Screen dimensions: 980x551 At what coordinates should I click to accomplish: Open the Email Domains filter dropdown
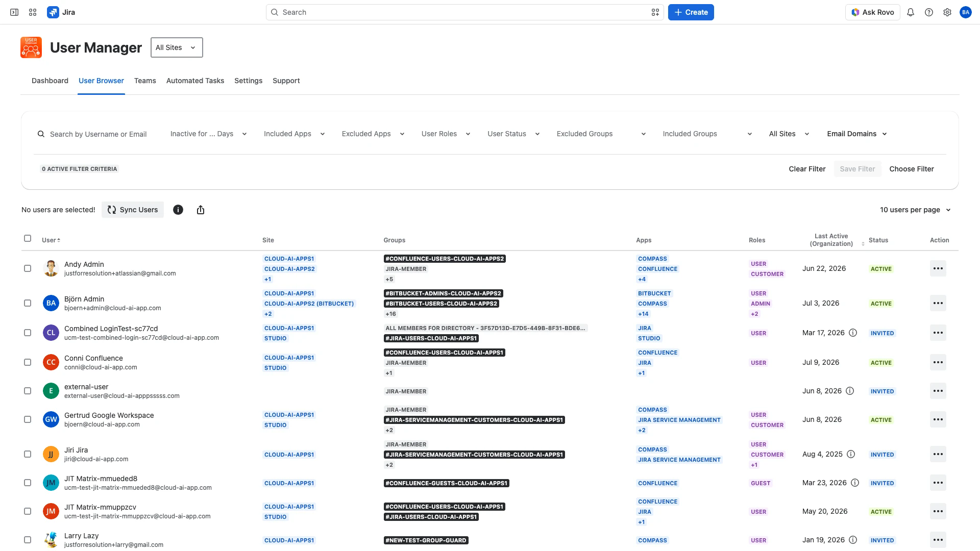click(857, 134)
